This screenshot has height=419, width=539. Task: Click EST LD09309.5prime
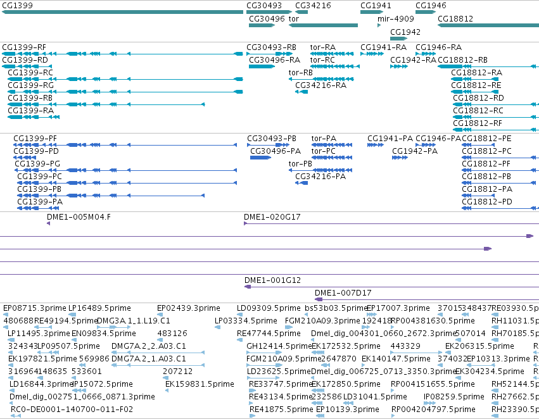[x=269, y=308]
